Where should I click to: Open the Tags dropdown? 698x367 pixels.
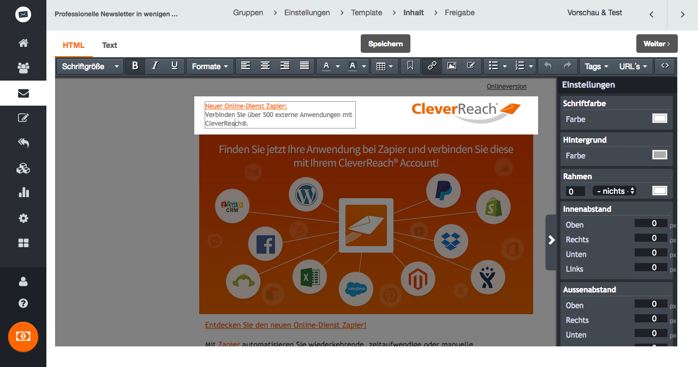pos(596,66)
